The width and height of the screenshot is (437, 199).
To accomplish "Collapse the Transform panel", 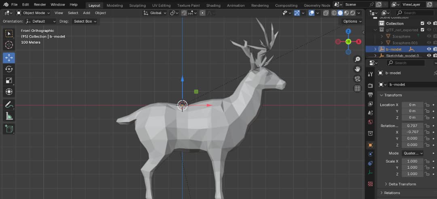I will 391,95.
